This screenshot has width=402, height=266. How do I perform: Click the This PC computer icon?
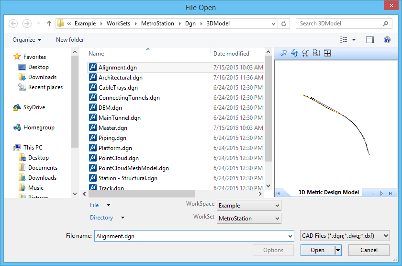click(x=17, y=148)
